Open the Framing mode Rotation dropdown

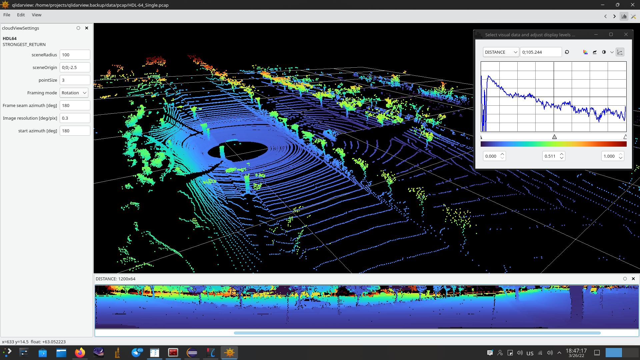[x=74, y=93]
